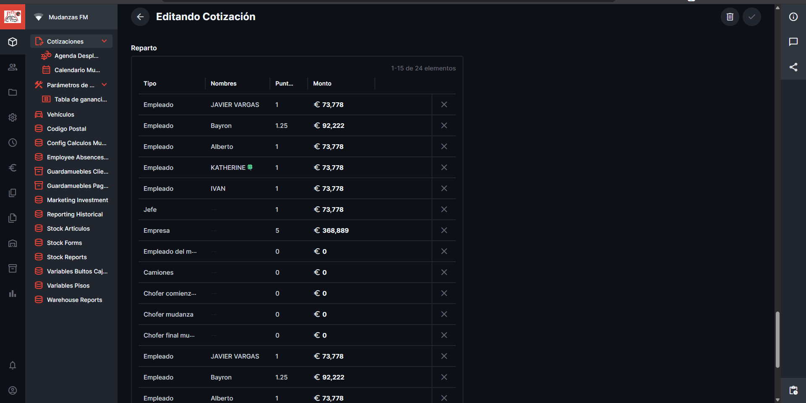Open the Mudanzas FM workspace selector
The image size is (806, 403).
71,17
